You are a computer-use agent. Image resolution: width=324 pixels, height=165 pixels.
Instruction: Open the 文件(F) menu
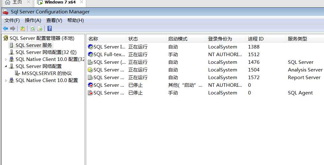pos(12,20)
